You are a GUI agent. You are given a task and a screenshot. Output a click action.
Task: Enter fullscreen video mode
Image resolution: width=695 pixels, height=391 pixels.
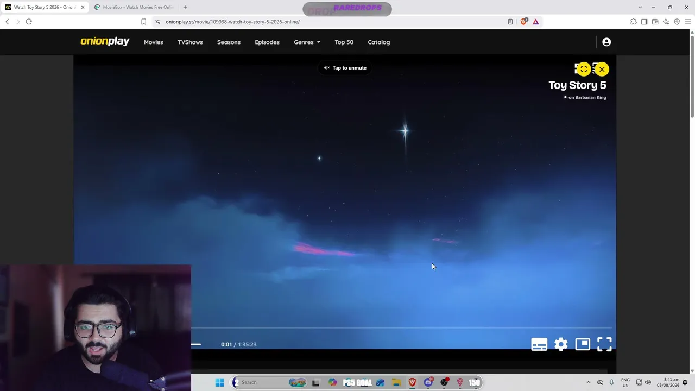coord(604,344)
